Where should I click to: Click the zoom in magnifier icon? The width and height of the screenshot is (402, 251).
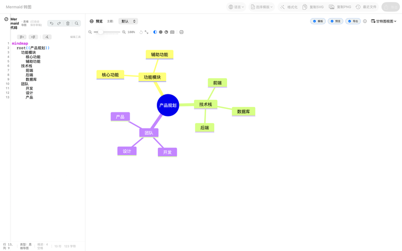pos(124,32)
